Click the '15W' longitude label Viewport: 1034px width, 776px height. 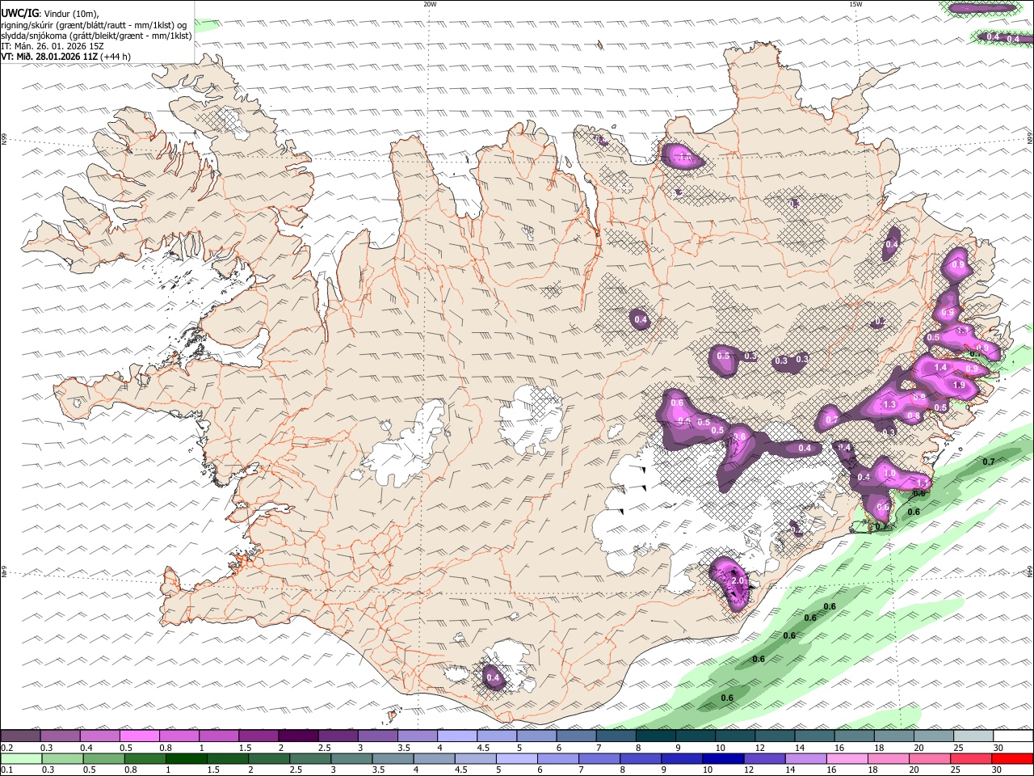click(x=855, y=4)
